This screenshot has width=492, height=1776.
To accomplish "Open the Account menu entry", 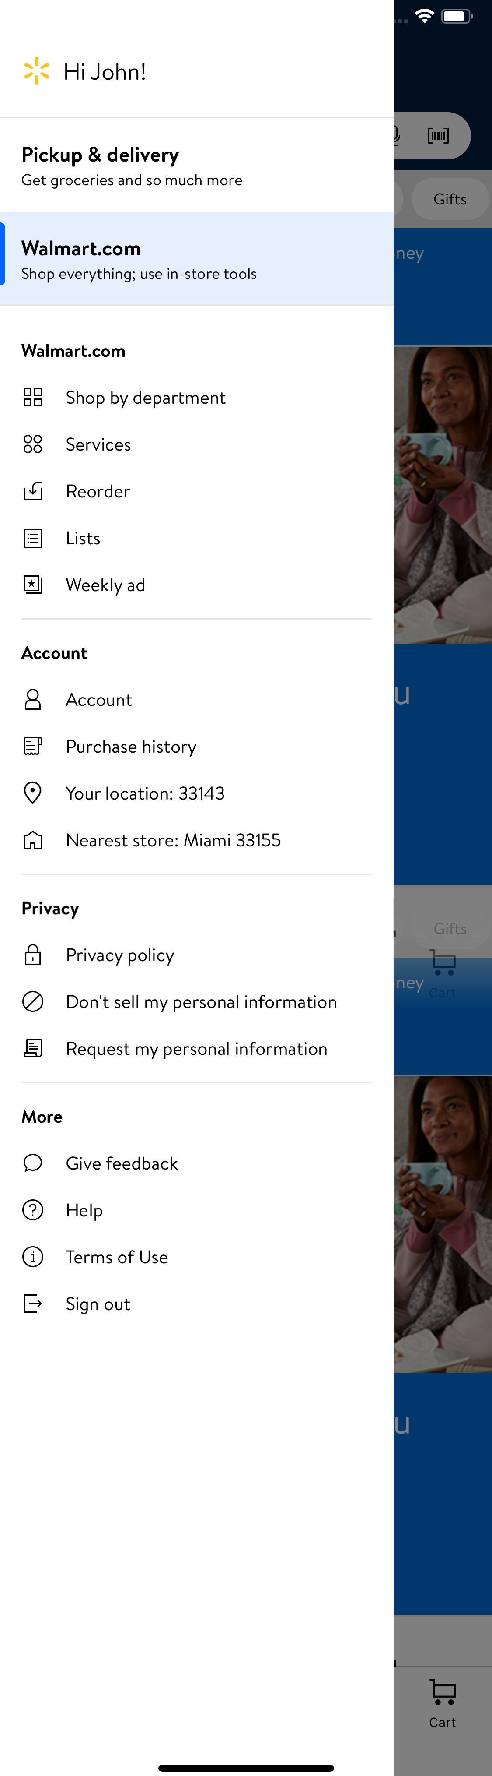I will 197,699.
